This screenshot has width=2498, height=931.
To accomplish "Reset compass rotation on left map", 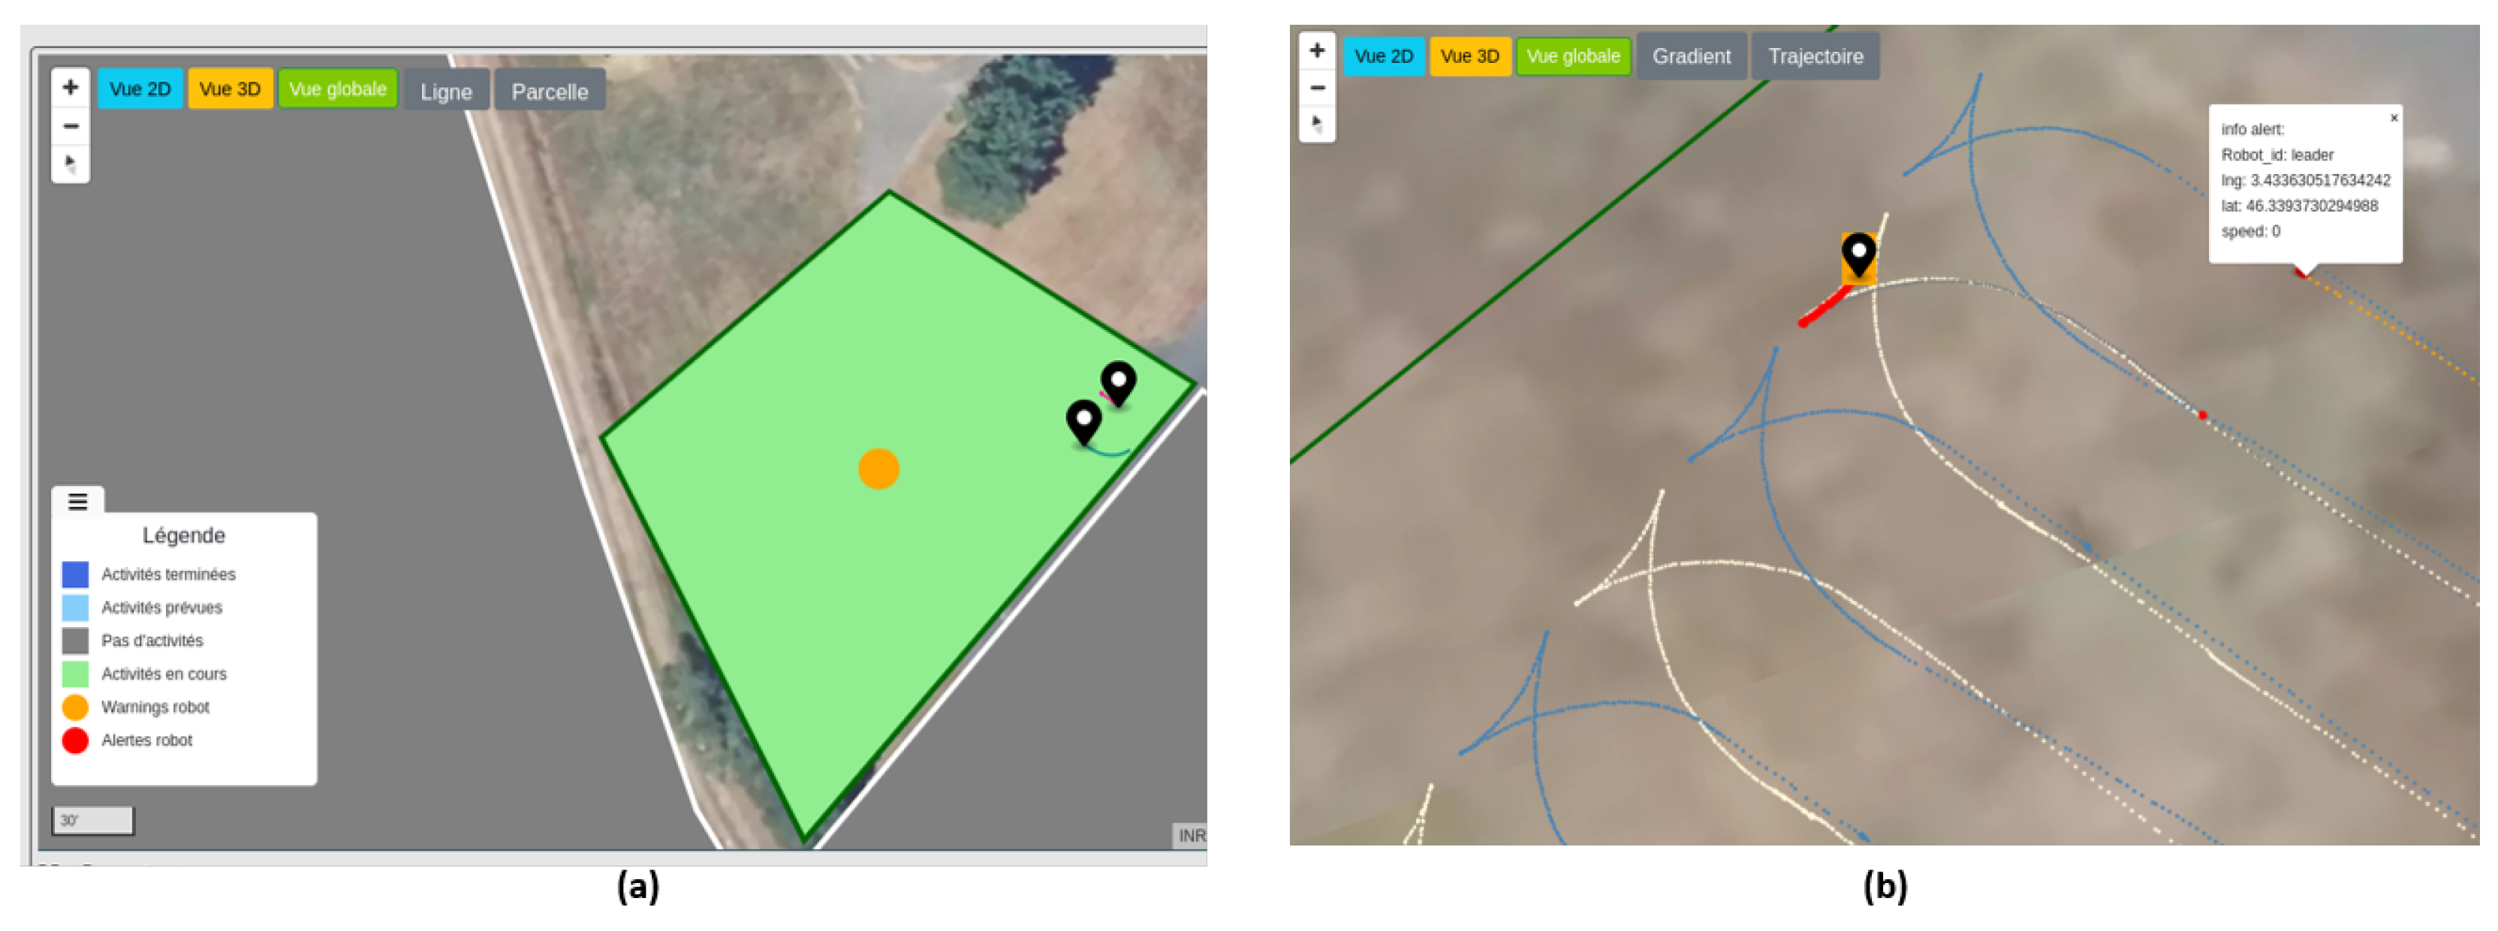I will 71,163.
